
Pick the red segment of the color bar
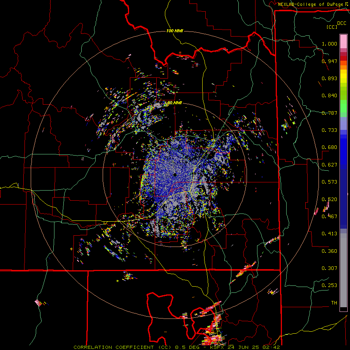pos(343,58)
